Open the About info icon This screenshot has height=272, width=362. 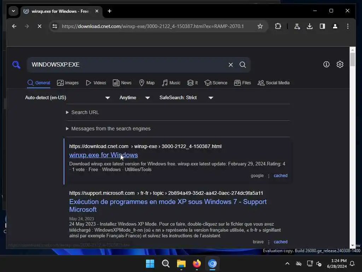tap(326, 64)
